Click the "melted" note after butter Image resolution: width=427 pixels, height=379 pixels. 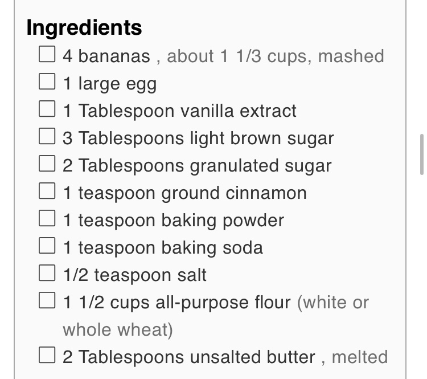click(359, 357)
